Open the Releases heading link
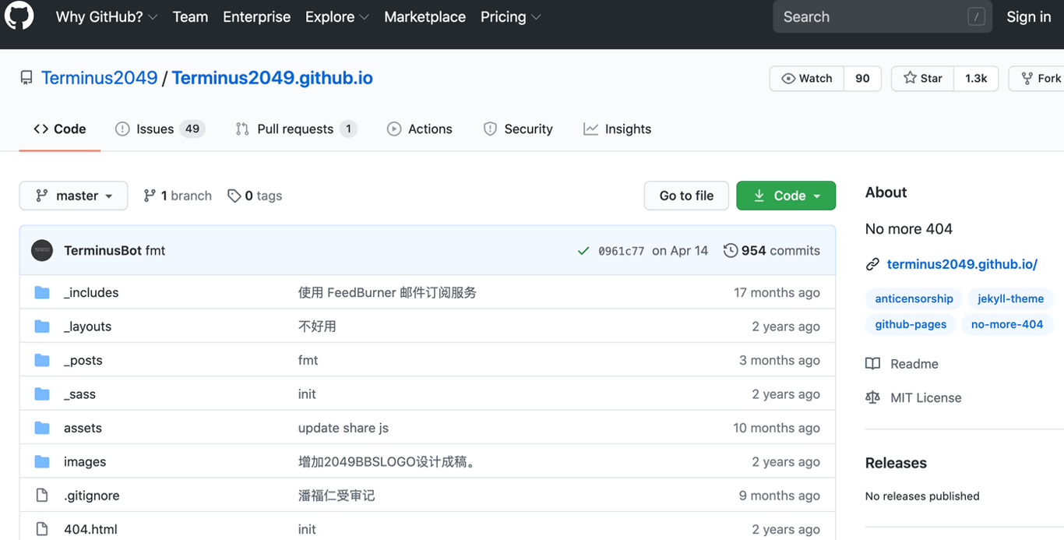Image resolution: width=1064 pixels, height=540 pixels. 896,463
